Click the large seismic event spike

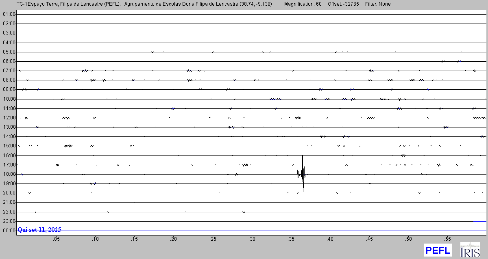pyautogui.click(x=303, y=174)
